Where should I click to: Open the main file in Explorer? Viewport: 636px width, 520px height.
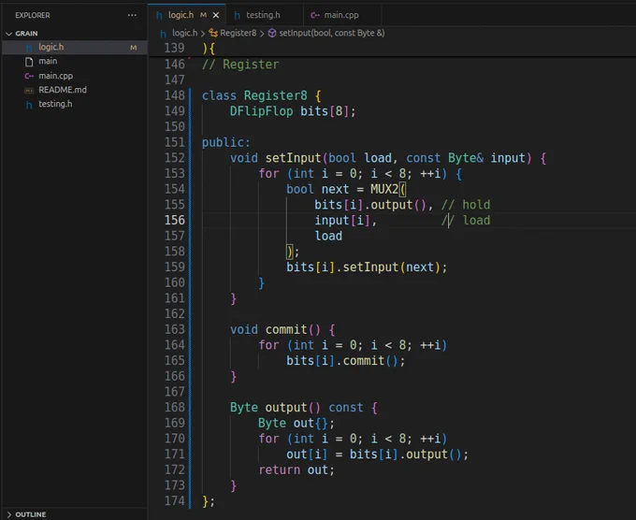click(x=74, y=61)
